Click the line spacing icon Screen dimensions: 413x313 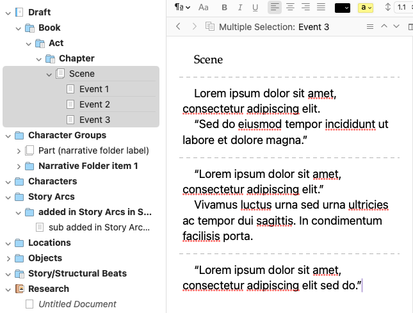pos(387,8)
